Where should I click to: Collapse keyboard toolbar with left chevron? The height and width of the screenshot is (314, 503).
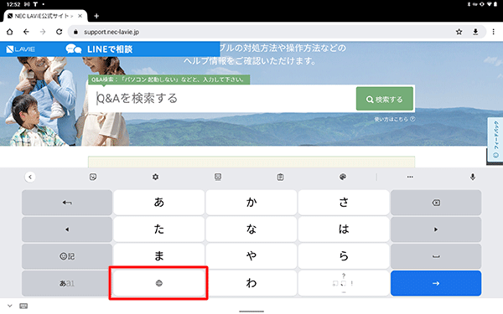pos(30,177)
